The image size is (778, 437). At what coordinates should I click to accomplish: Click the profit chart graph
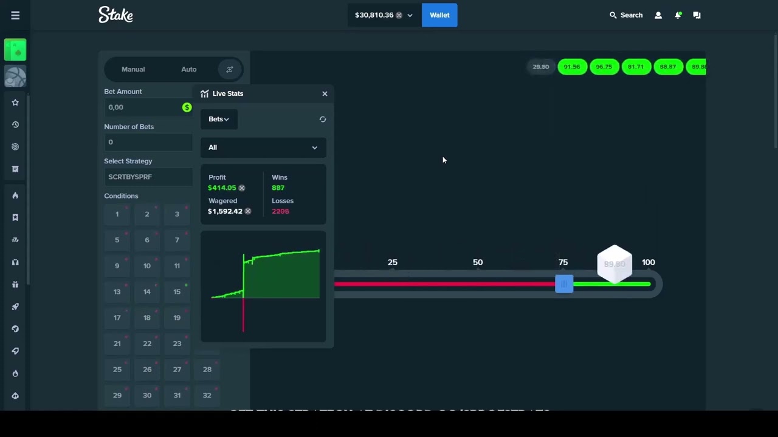263,286
